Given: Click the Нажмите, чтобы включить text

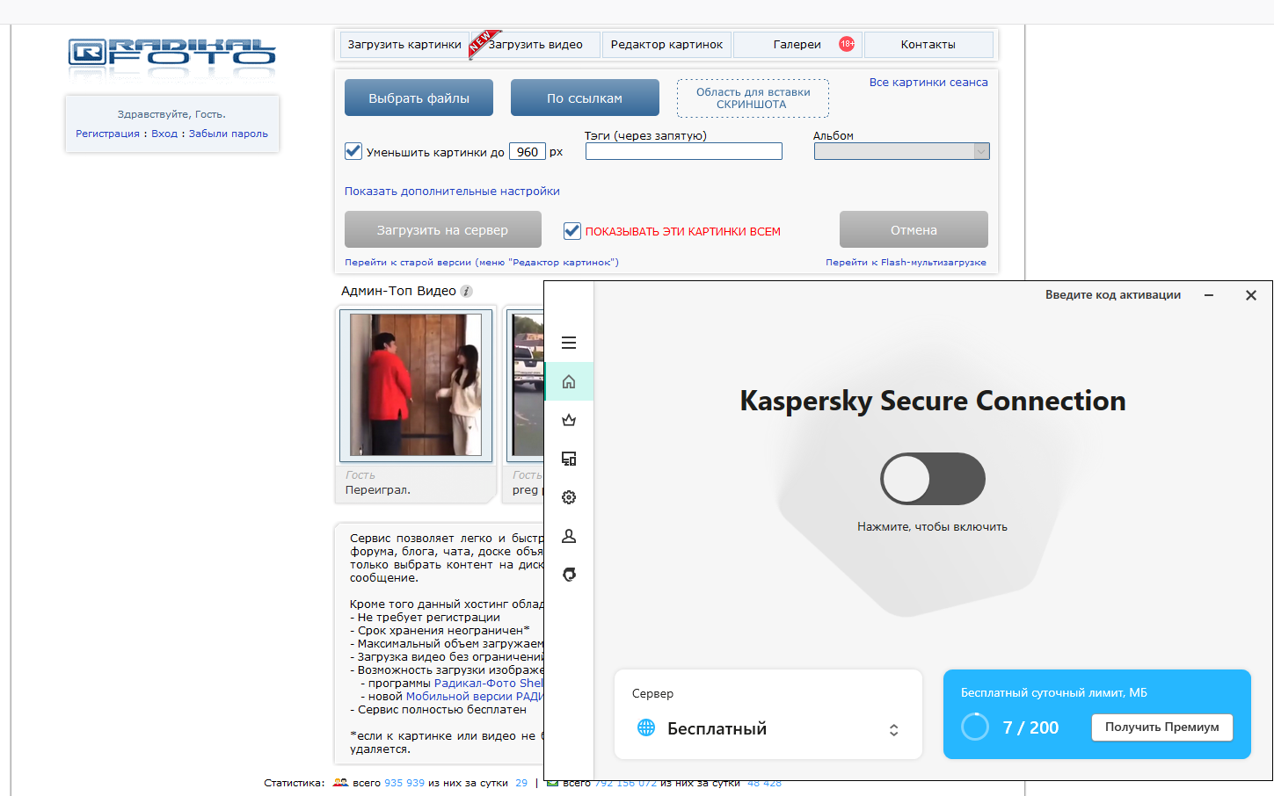Looking at the screenshot, I should tap(932, 526).
